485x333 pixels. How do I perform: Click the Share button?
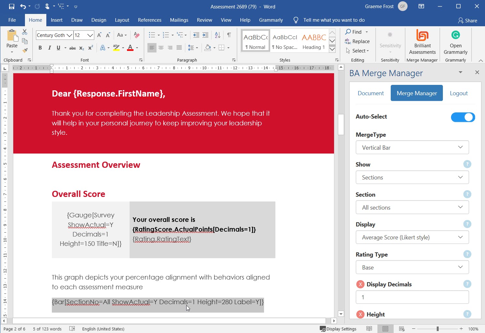click(x=468, y=20)
